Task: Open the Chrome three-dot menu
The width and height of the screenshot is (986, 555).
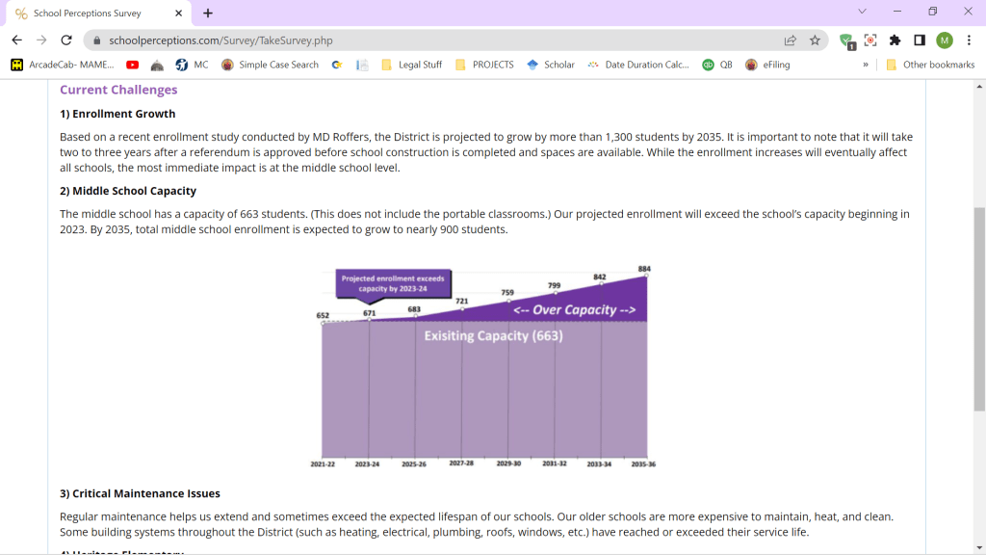Action: click(x=969, y=40)
